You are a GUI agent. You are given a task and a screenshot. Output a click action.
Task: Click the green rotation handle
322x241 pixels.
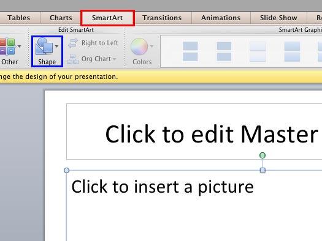click(263, 155)
